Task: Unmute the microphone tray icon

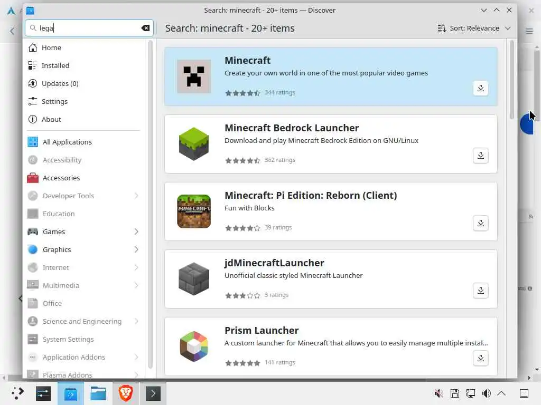Action: [439, 393]
